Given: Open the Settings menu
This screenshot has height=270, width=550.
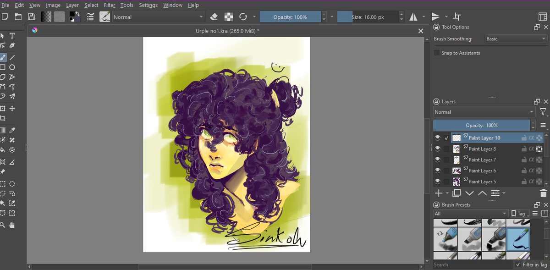Looking at the screenshot, I should (148, 5).
